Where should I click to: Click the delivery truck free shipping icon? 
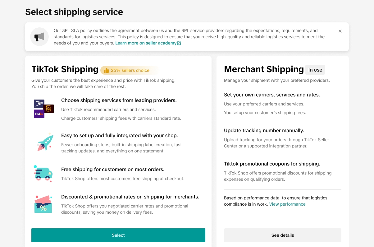point(43,173)
